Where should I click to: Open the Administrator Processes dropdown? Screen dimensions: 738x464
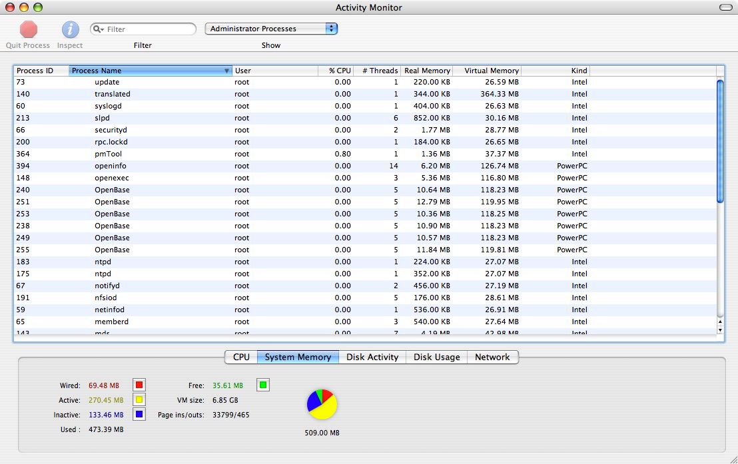tap(271, 29)
